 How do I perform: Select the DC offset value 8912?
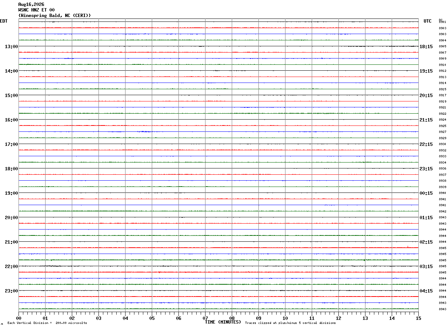pyautogui.click(x=442, y=71)
